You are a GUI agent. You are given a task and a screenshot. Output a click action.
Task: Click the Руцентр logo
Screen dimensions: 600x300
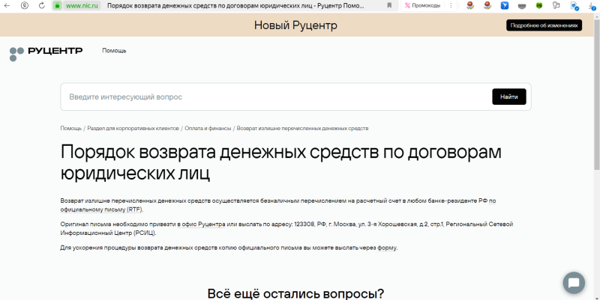(x=46, y=53)
